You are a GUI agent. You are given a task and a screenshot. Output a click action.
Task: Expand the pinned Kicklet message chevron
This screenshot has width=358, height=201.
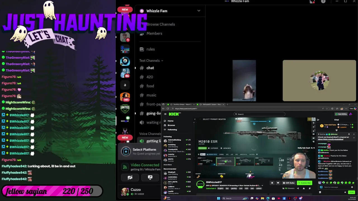[x=354, y=138]
